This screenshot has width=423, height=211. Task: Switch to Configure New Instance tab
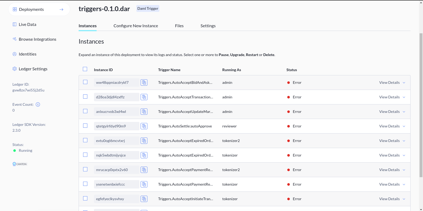pos(136,26)
